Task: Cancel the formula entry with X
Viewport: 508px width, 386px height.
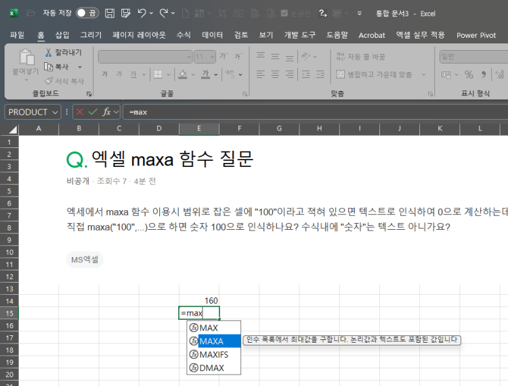Action: coord(79,112)
